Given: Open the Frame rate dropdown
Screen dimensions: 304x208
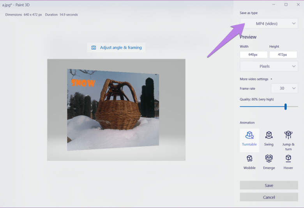Looking at the screenshot, I should (285, 88).
